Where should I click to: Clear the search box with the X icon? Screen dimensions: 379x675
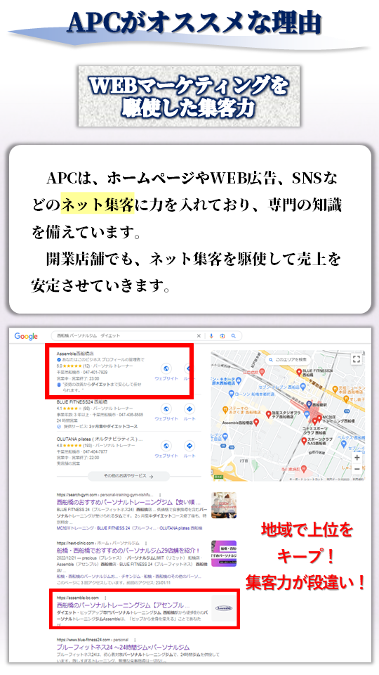(199, 336)
